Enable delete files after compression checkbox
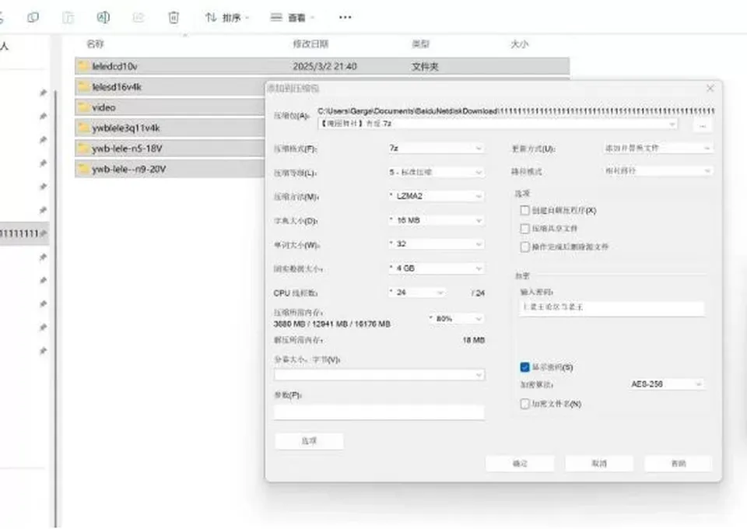This screenshot has height=529, width=747. coord(525,247)
